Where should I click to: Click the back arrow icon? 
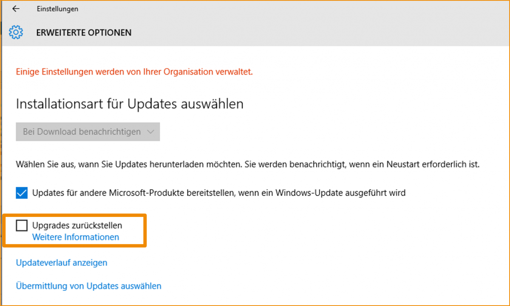coord(16,9)
